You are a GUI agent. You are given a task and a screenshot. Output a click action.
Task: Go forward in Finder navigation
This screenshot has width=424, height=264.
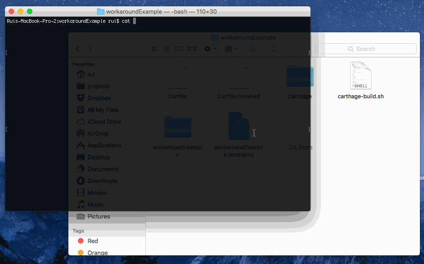pyautogui.click(x=90, y=49)
